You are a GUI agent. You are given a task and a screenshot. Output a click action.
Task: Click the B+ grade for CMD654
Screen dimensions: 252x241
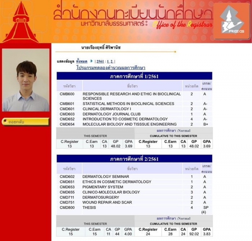[206, 124]
